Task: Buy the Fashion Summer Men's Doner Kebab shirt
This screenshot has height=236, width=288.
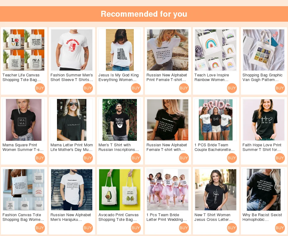Action: [x=88, y=88]
